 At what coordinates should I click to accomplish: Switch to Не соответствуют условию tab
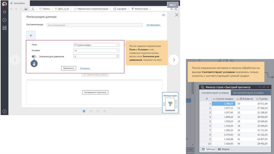pos(248,93)
